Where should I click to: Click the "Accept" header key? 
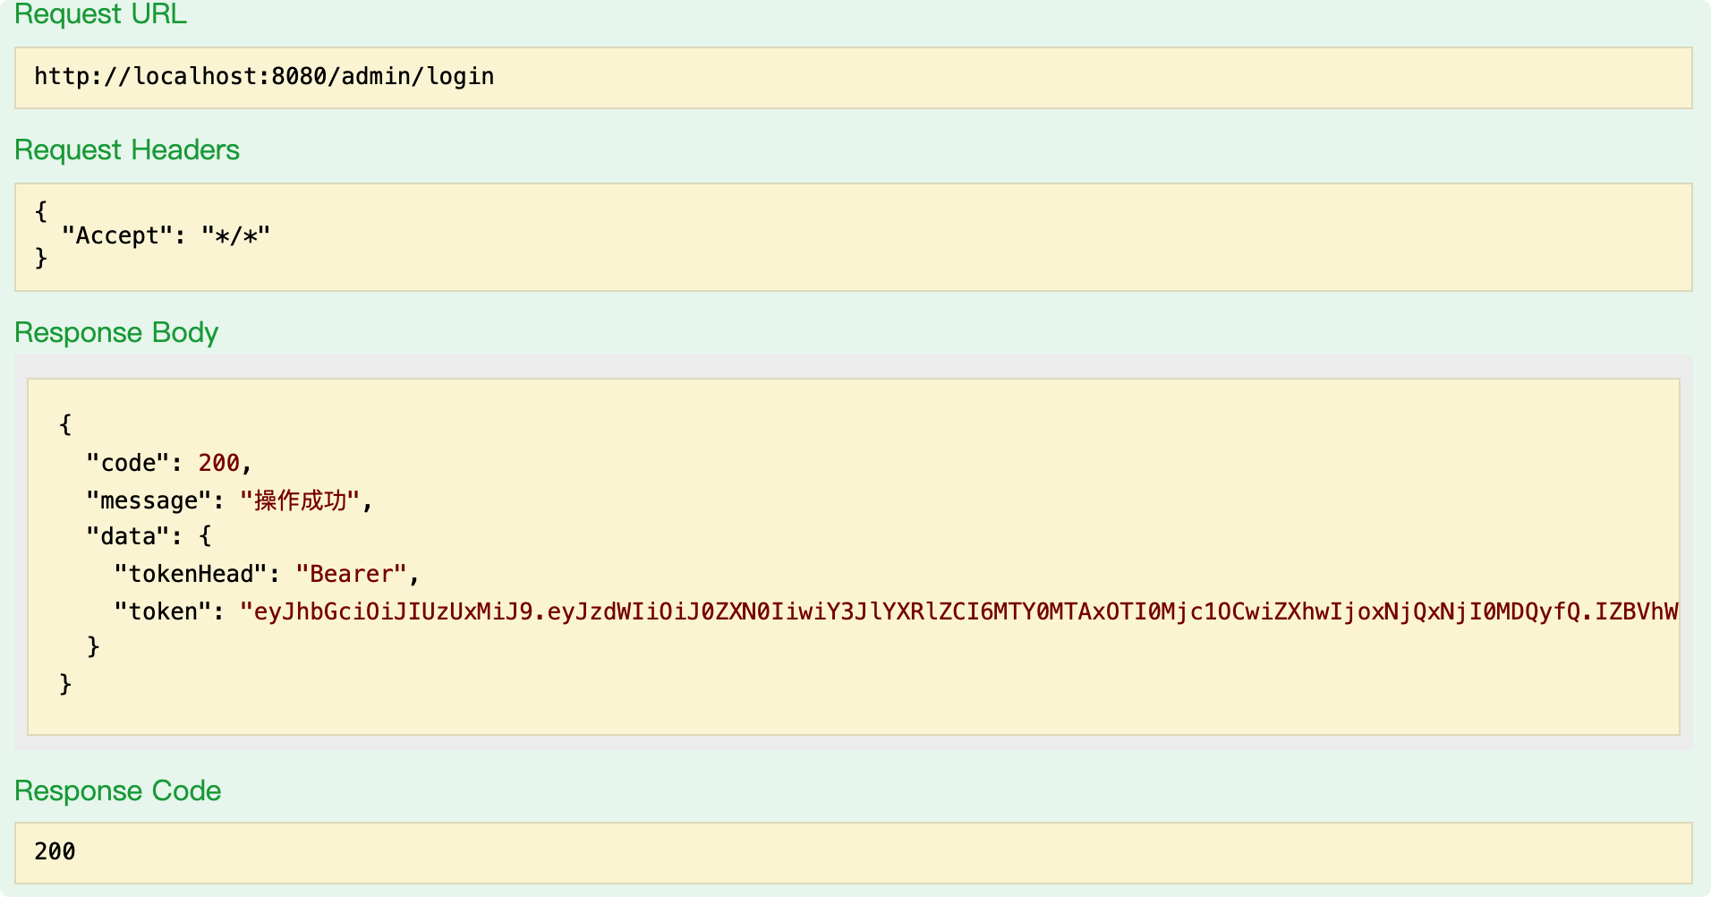116,235
